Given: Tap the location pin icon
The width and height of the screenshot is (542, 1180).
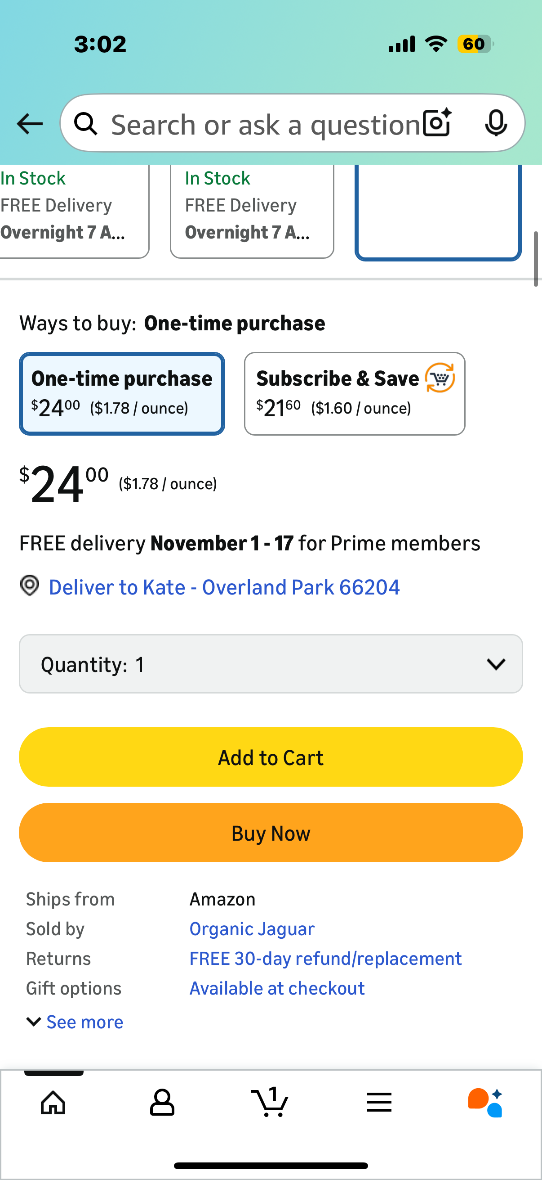Looking at the screenshot, I should coord(30,586).
